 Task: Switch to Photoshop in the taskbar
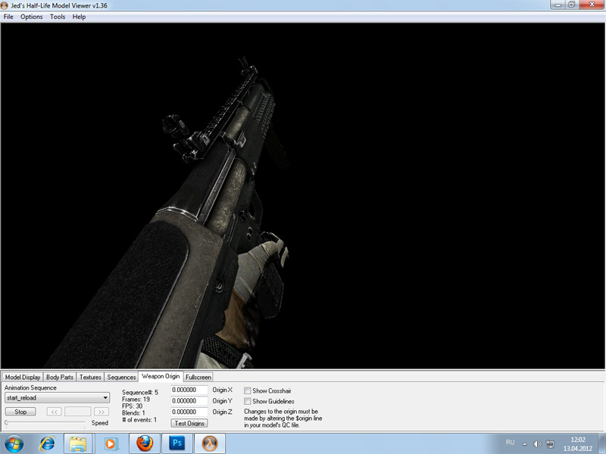click(178, 442)
